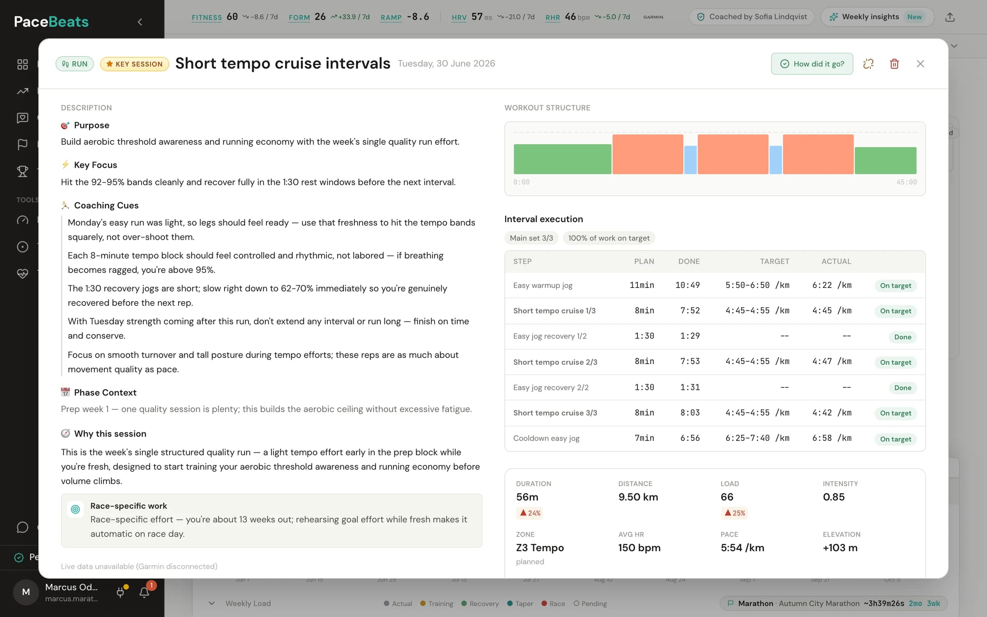Open the coach message icon in sidebar
The width and height of the screenshot is (987, 617).
[x=22, y=118]
